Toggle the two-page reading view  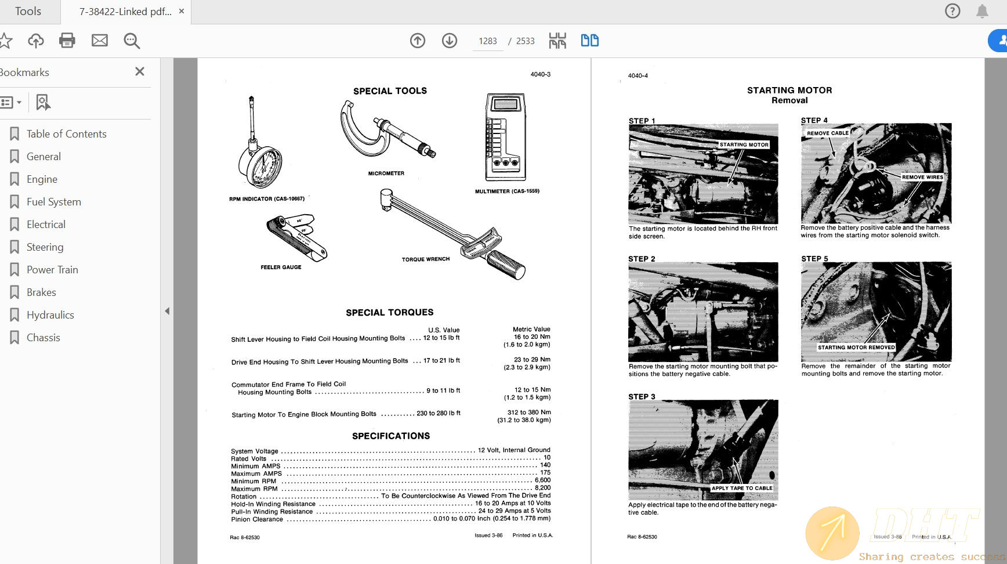coord(589,41)
